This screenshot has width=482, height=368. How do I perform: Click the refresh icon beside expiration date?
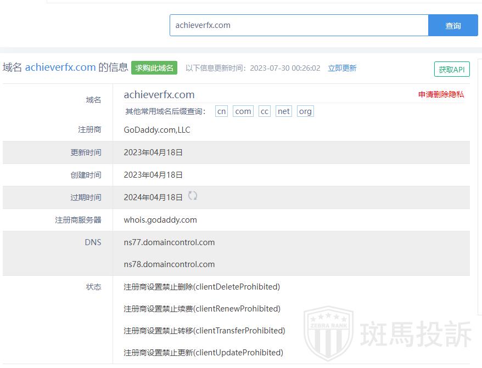point(193,196)
